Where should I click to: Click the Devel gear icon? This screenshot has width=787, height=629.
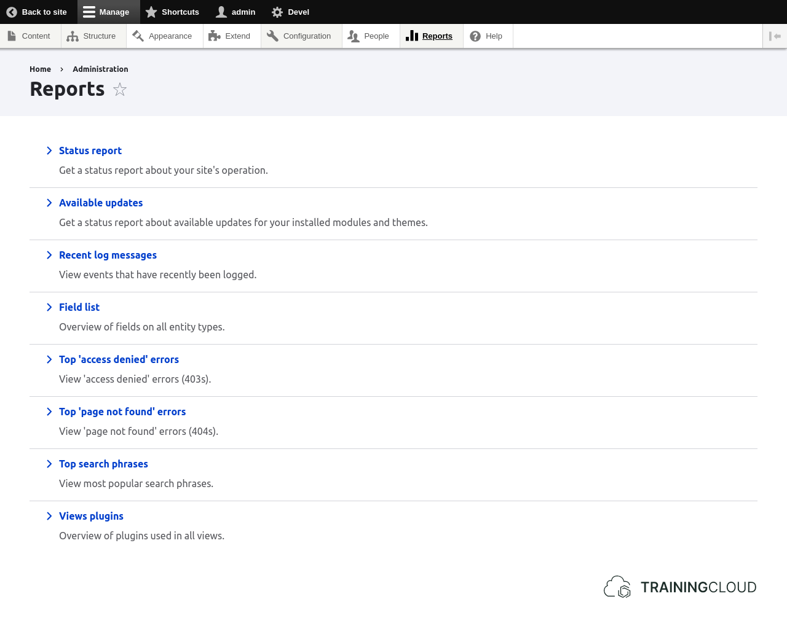click(x=277, y=12)
